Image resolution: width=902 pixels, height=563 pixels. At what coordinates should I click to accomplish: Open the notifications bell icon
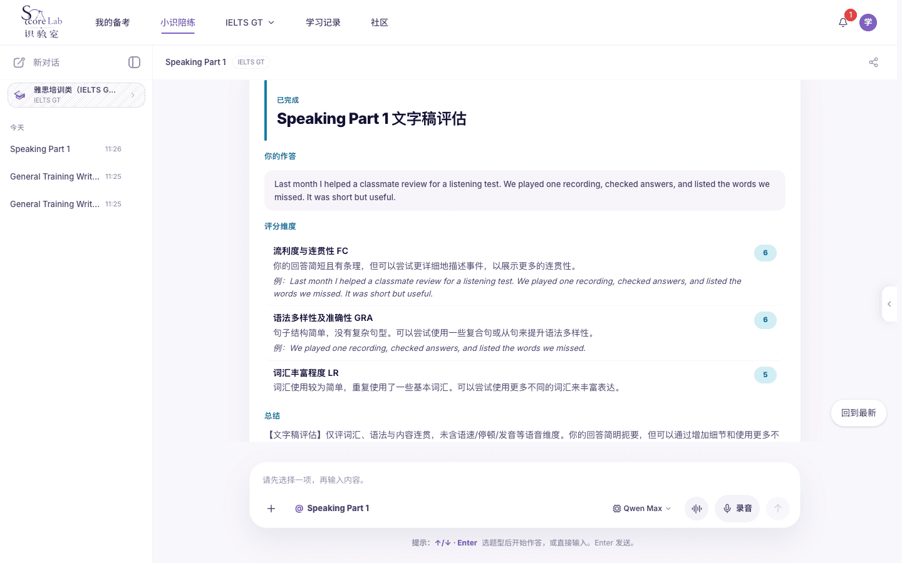point(843,23)
